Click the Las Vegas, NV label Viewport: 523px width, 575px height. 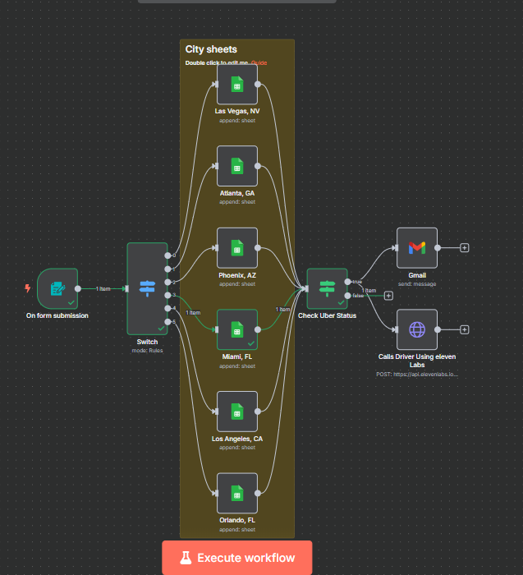point(237,111)
